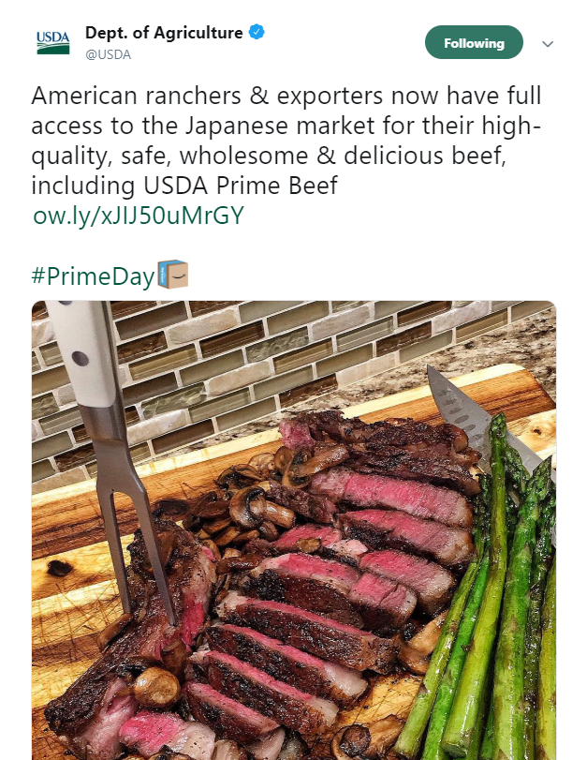Screen dimensions: 572x760
Task: Open the ow.ly/xJIJ50uMrGY link
Action: point(138,216)
